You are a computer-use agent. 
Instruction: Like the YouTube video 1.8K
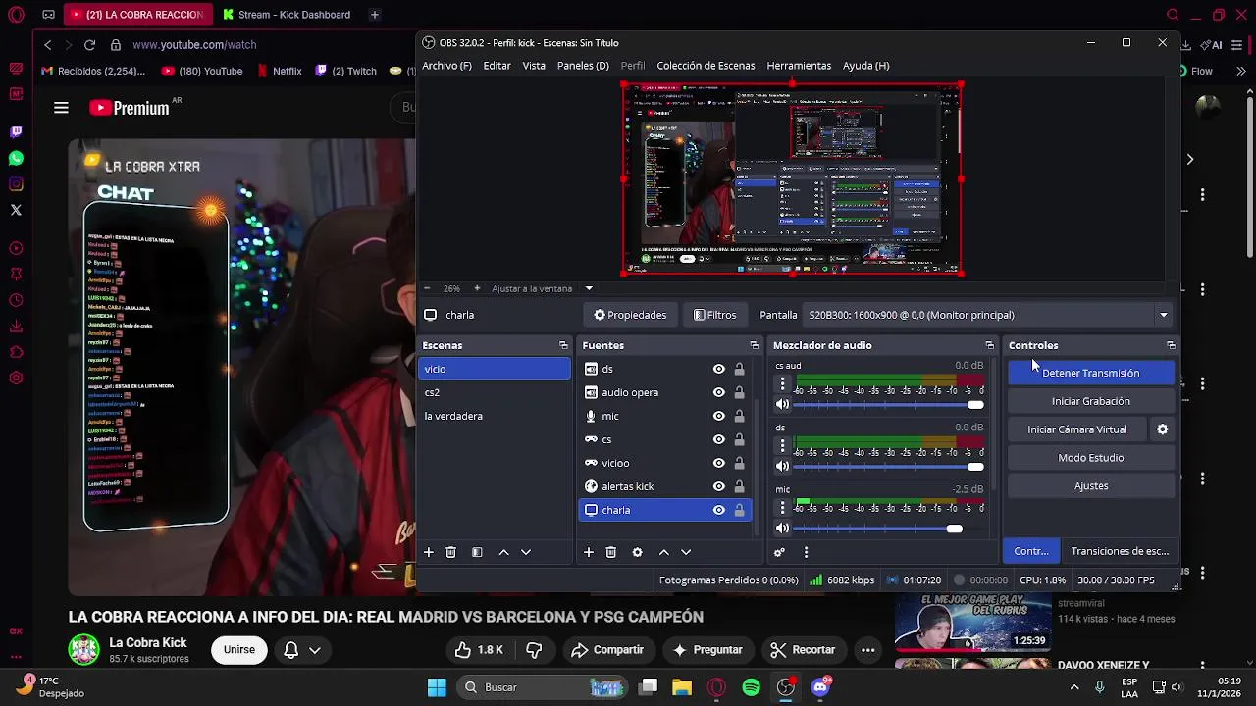pos(480,649)
